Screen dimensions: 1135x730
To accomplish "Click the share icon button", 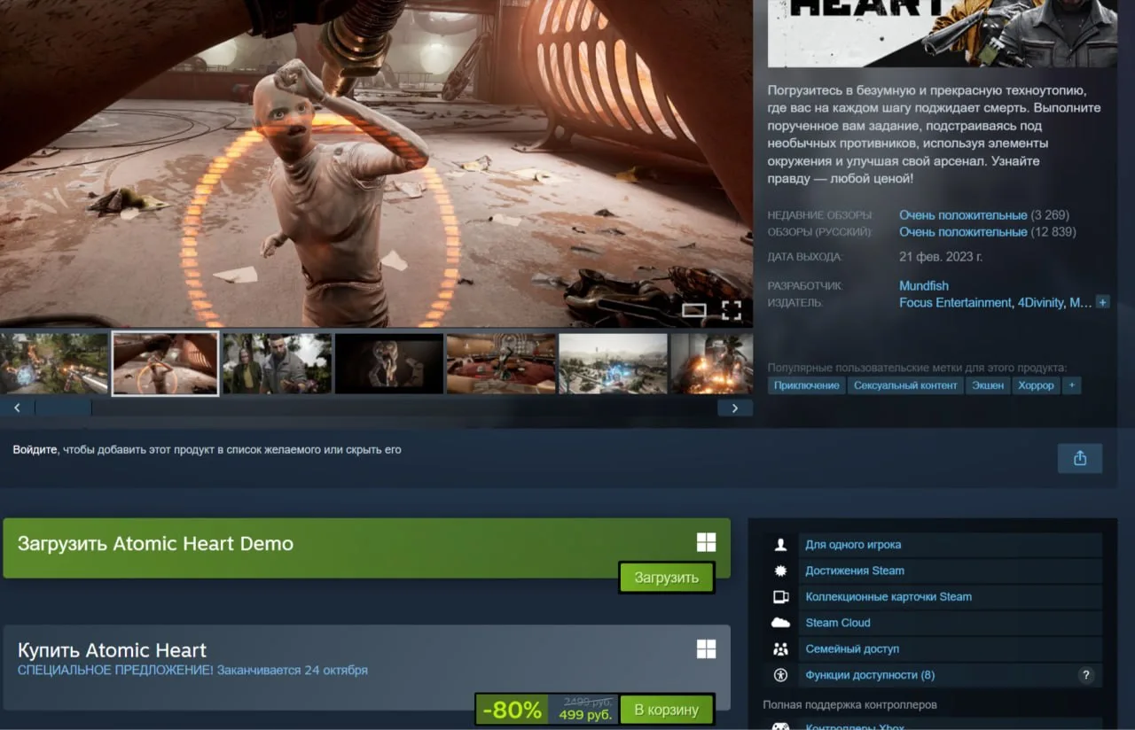I will click(1080, 458).
